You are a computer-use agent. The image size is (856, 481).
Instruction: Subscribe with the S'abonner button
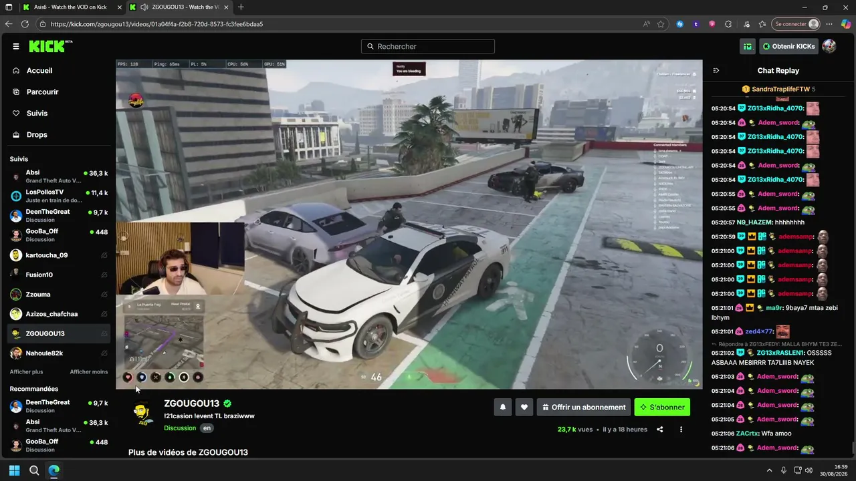(662, 407)
